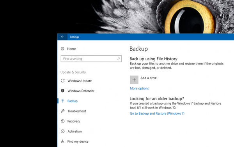Click the Windows Defender shield icon

click(63, 91)
